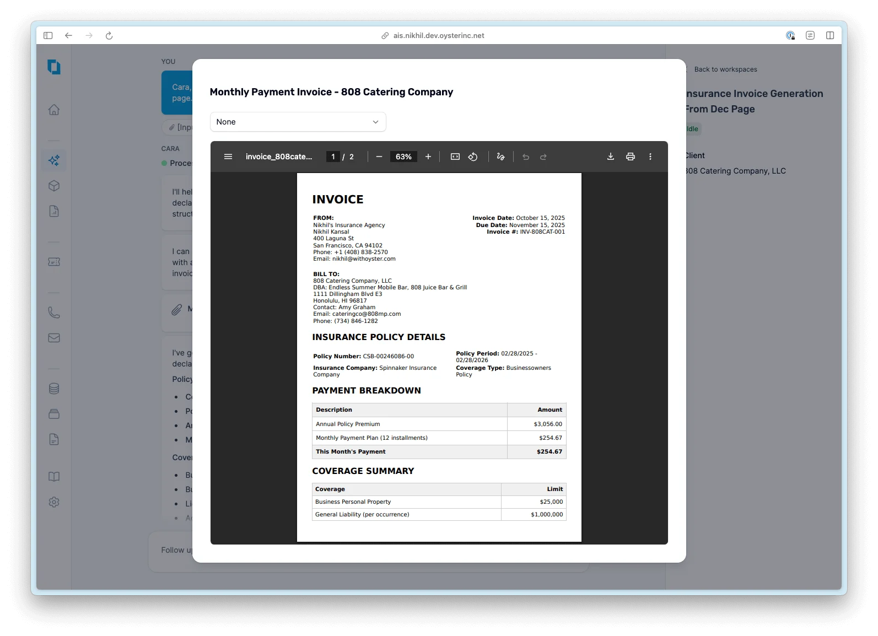Open the database icon in sidebar

54,389
